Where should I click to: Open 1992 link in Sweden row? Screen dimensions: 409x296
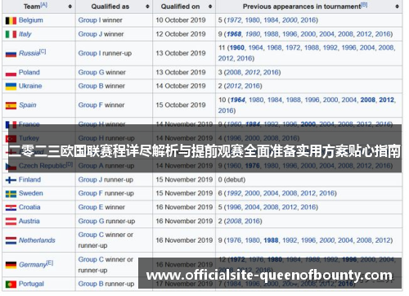234,193
